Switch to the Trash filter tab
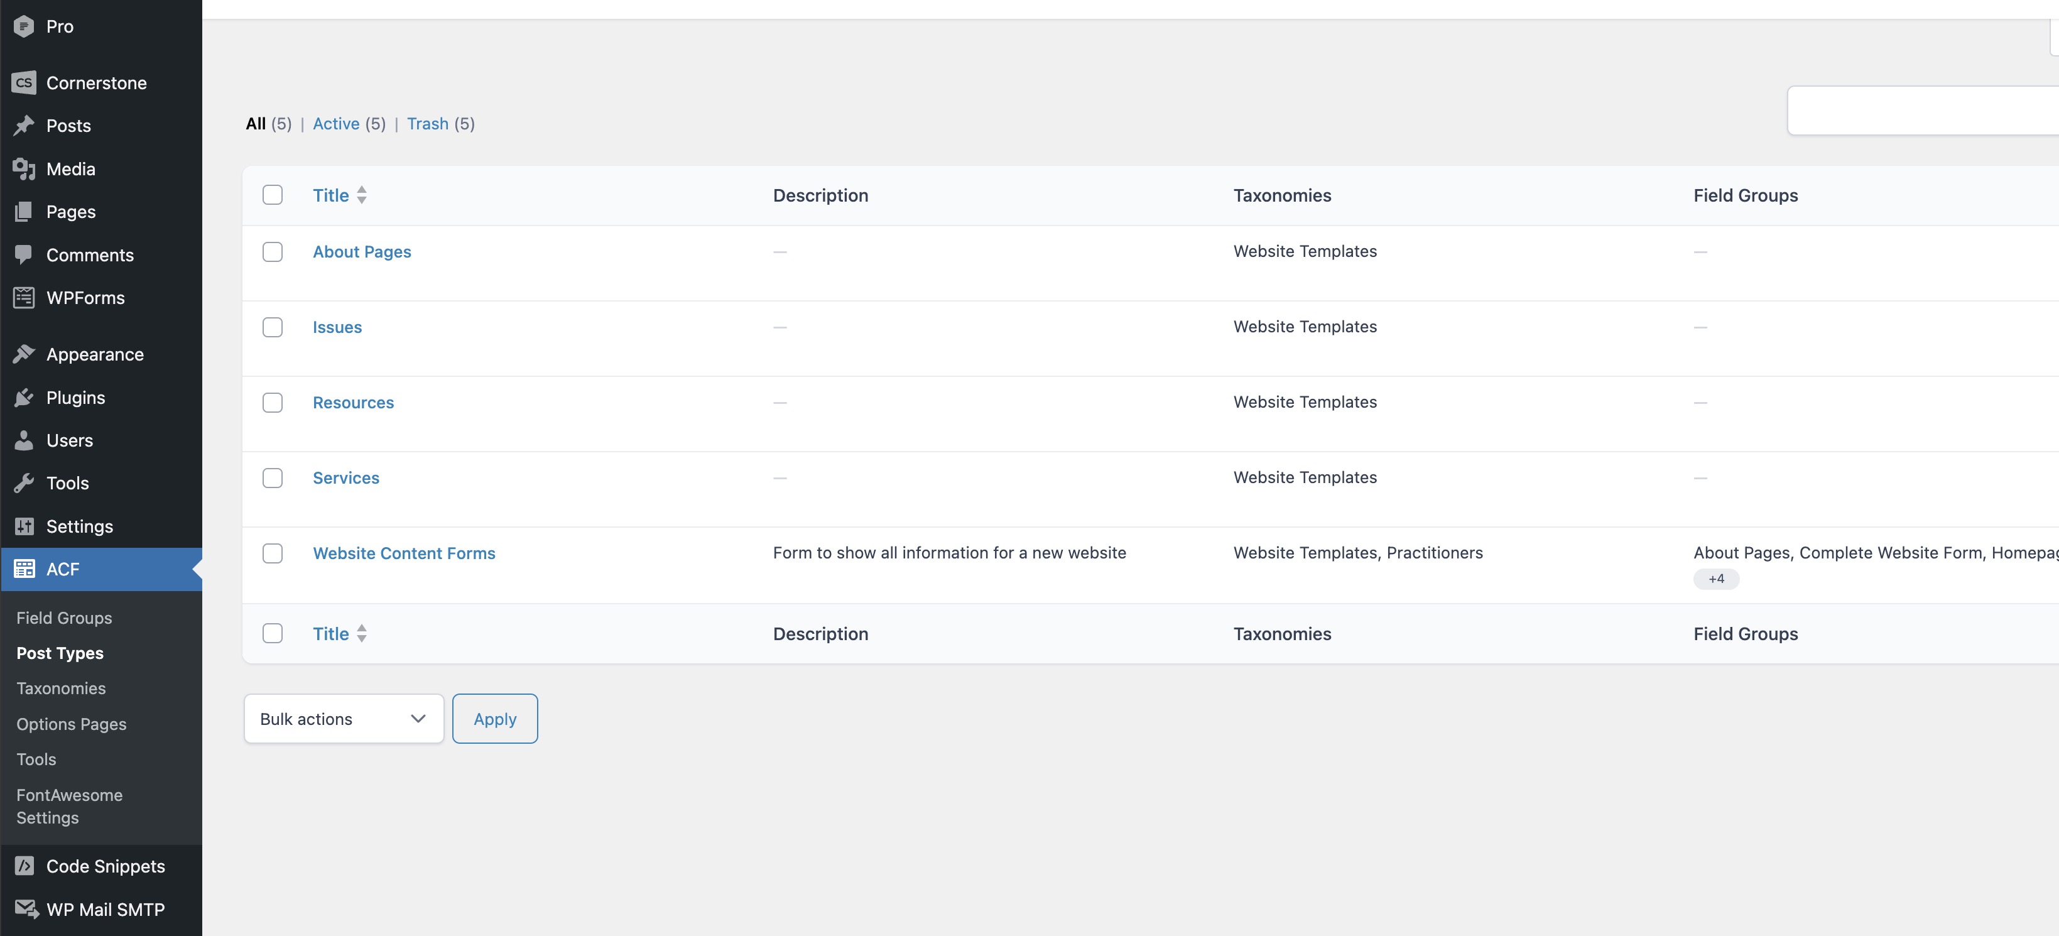This screenshot has height=936, width=2059. pyautogui.click(x=428, y=124)
